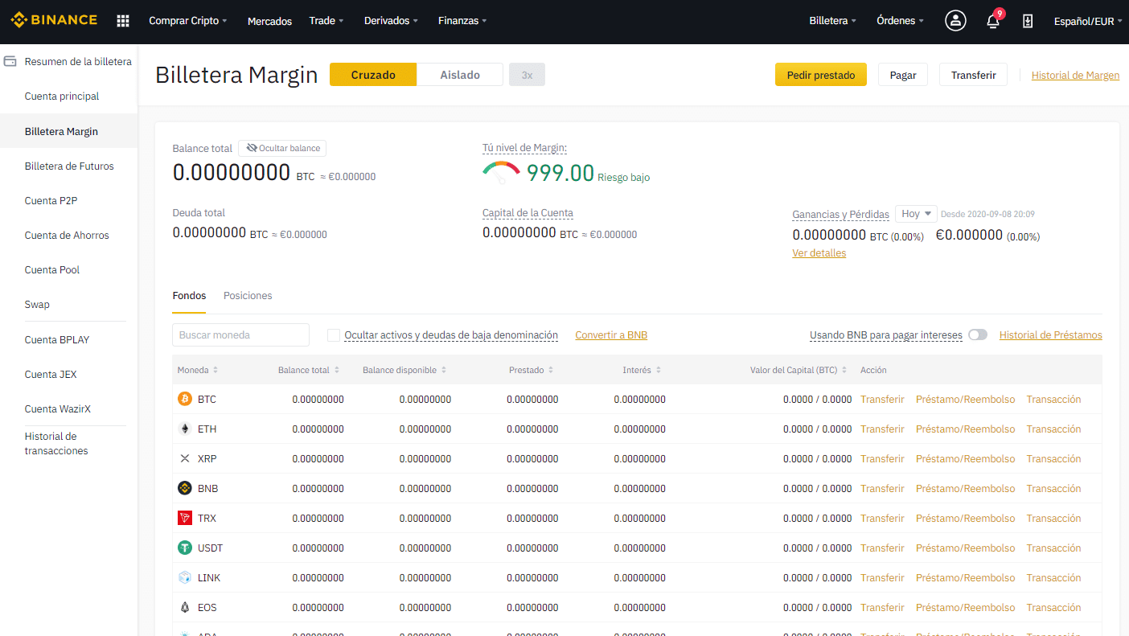The height and width of the screenshot is (636, 1129).
Task: Open Cuenta BPLAY in sidebar
Action: 57,340
